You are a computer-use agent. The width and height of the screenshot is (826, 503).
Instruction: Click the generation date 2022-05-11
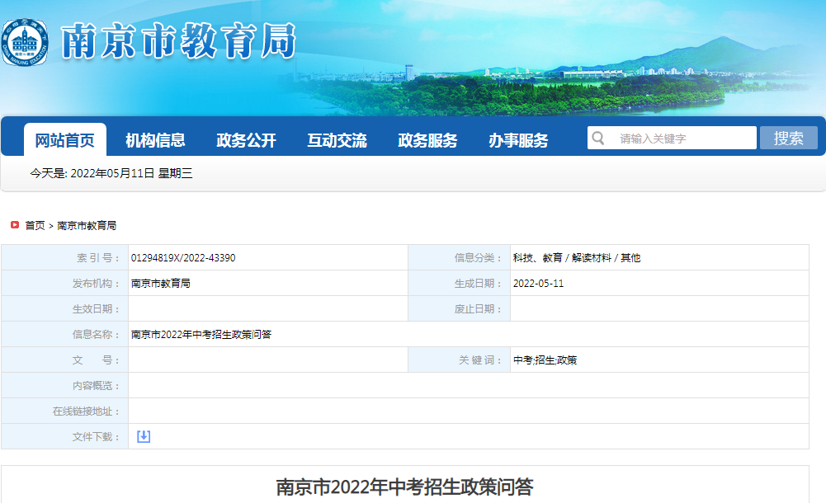coord(538,284)
